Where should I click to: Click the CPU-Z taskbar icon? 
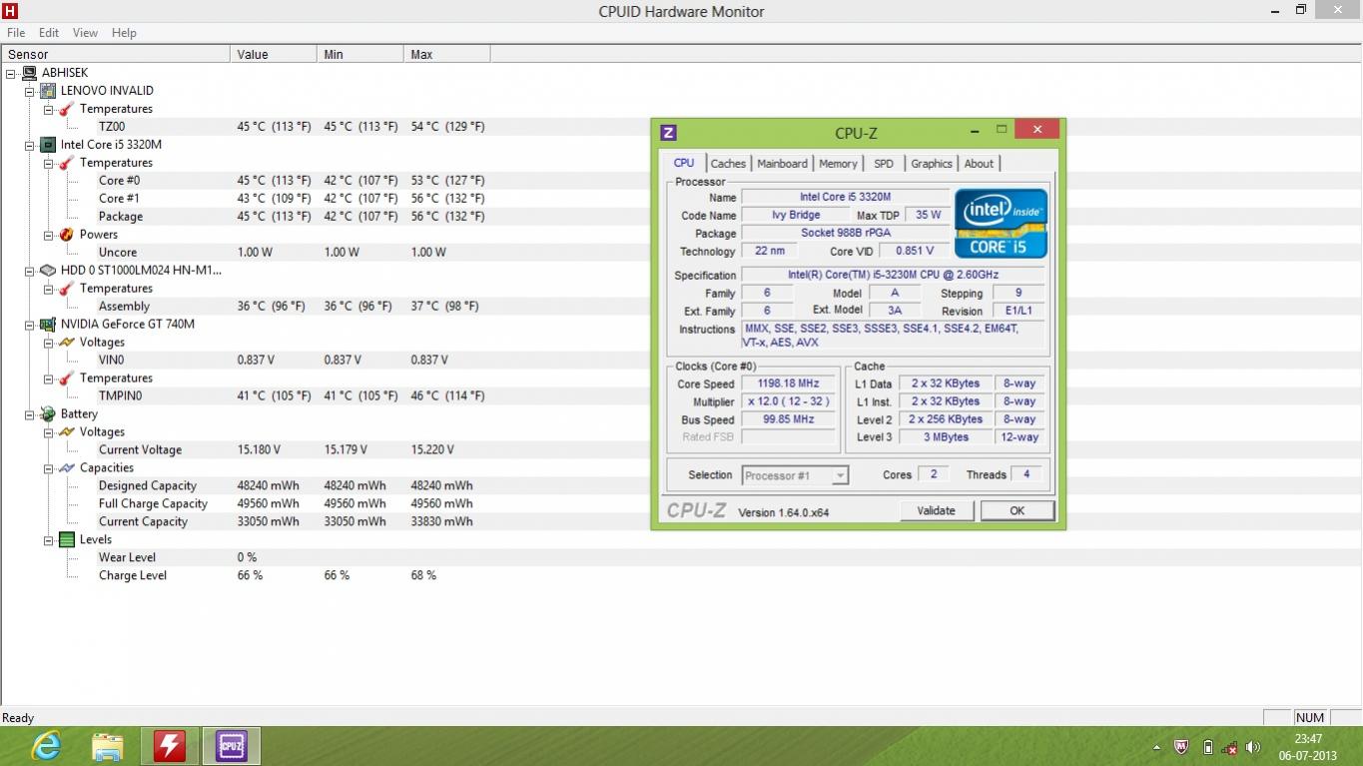[x=231, y=745]
